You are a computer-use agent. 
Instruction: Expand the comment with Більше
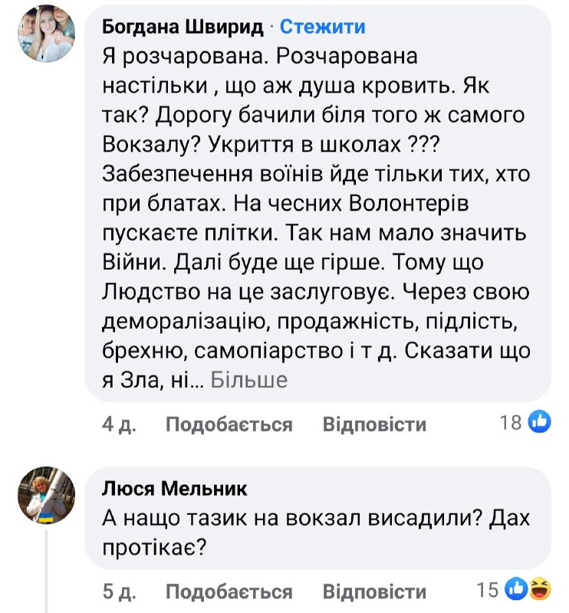pyautogui.click(x=248, y=379)
